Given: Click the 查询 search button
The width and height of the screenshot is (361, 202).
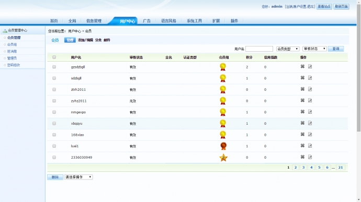Looking at the screenshot, I should point(336,49).
